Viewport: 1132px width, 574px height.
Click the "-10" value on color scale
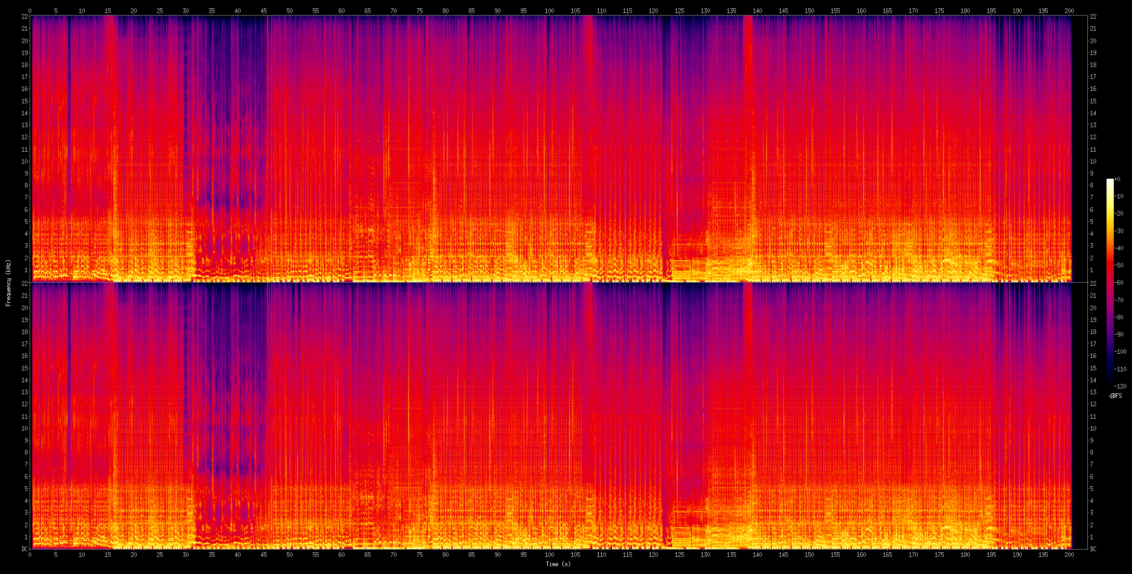(x=1118, y=196)
